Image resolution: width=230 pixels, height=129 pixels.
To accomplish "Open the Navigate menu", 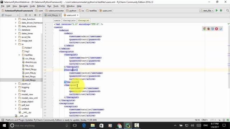I will (23, 6).
